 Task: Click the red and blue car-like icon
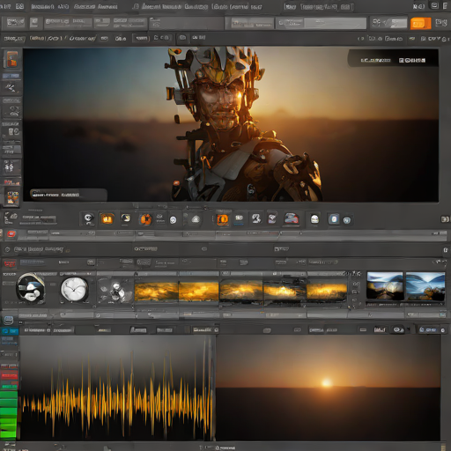click(x=292, y=219)
